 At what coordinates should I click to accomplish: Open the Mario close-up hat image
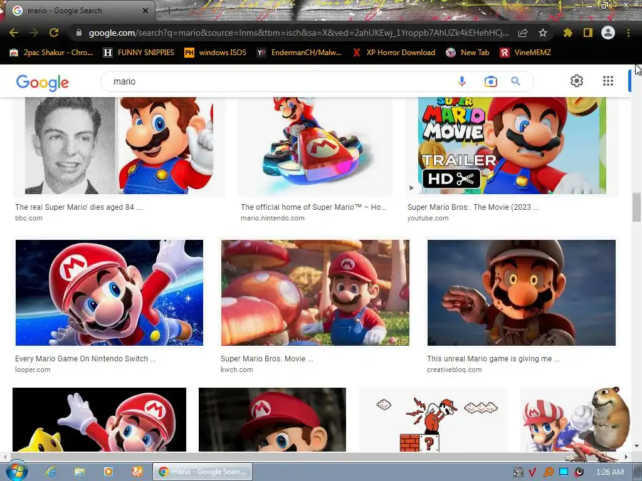[x=272, y=420]
